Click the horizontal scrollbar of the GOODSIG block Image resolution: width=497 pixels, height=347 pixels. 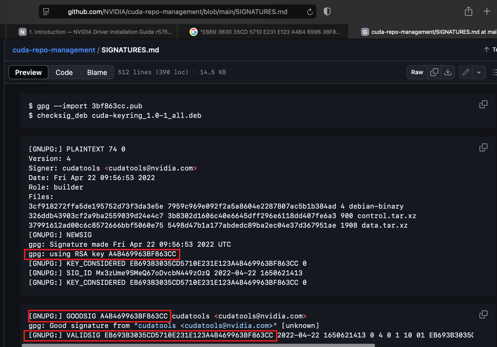(198, 345)
